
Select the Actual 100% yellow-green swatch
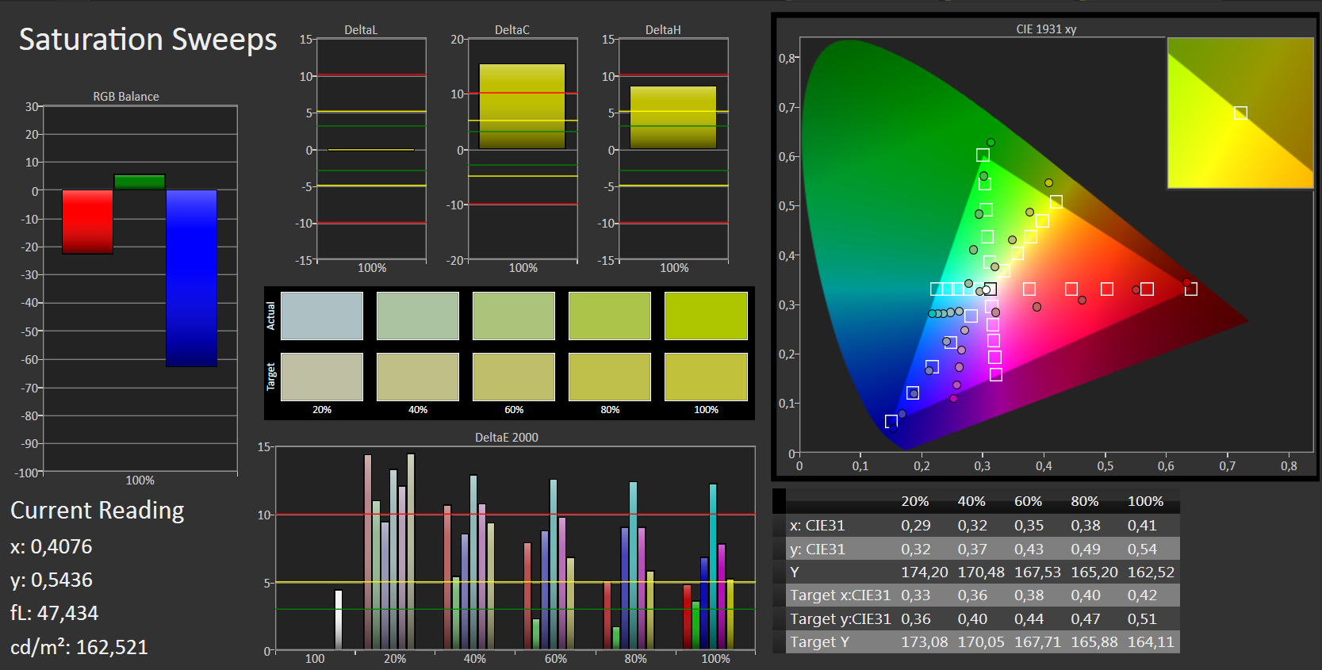click(x=706, y=316)
